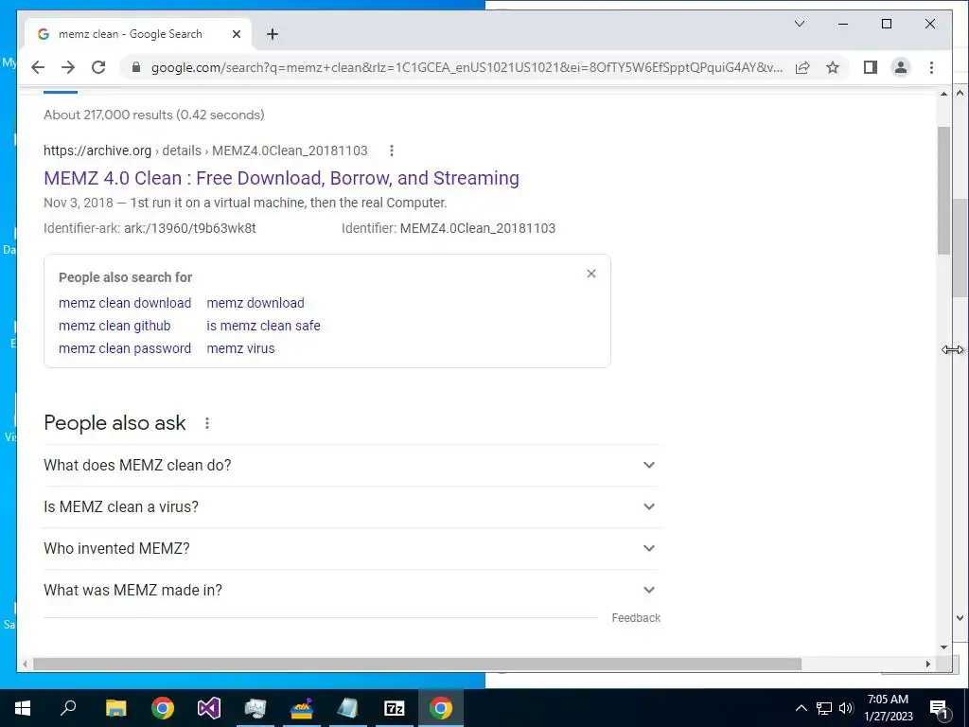The image size is (969, 727).
Task: Search for memz clean github
Action: (115, 326)
